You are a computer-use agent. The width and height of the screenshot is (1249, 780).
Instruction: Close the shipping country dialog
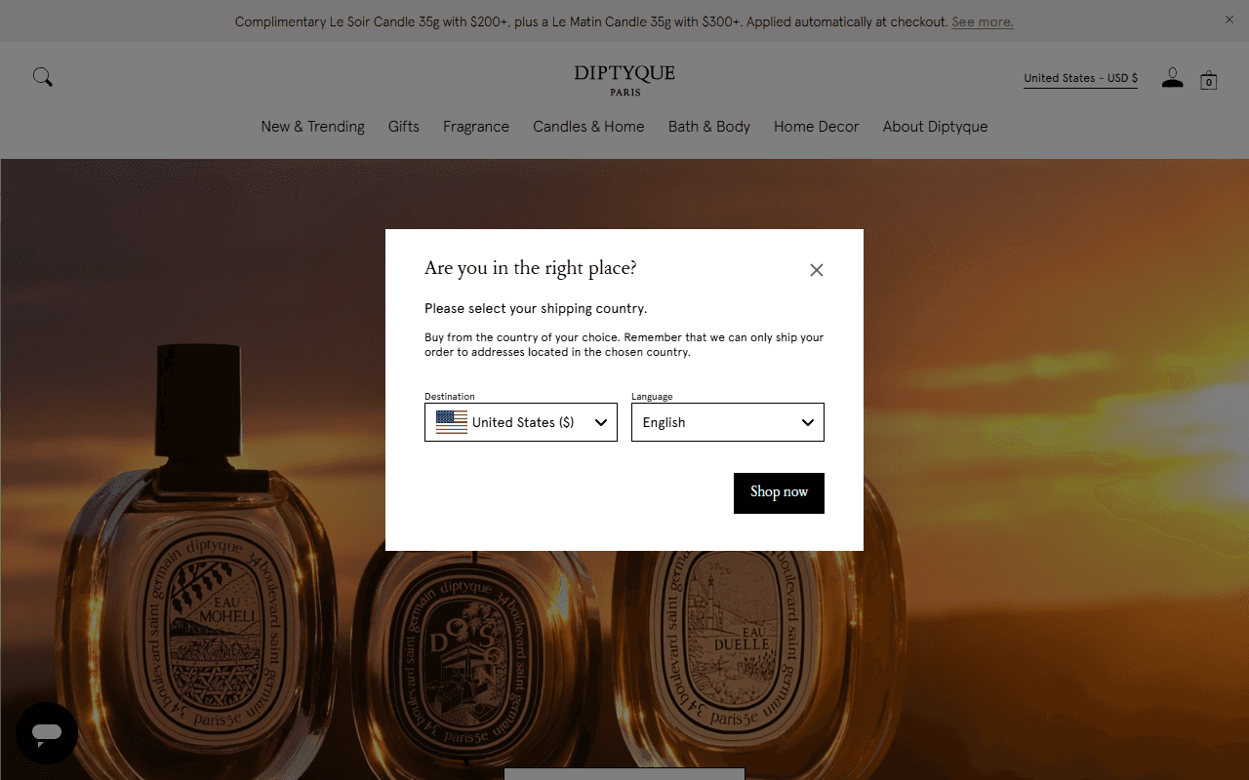click(817, 270)
